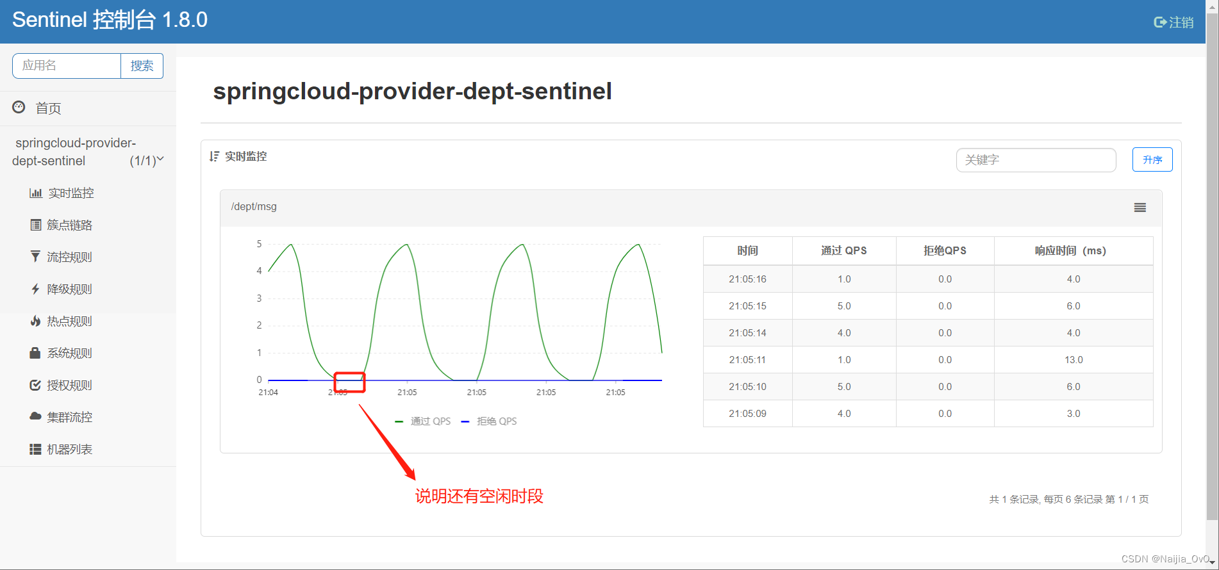This screenshot has height=570, width=1219.
Task: Click the 响应时间 (ms) column header
Action: [1073, 250]
